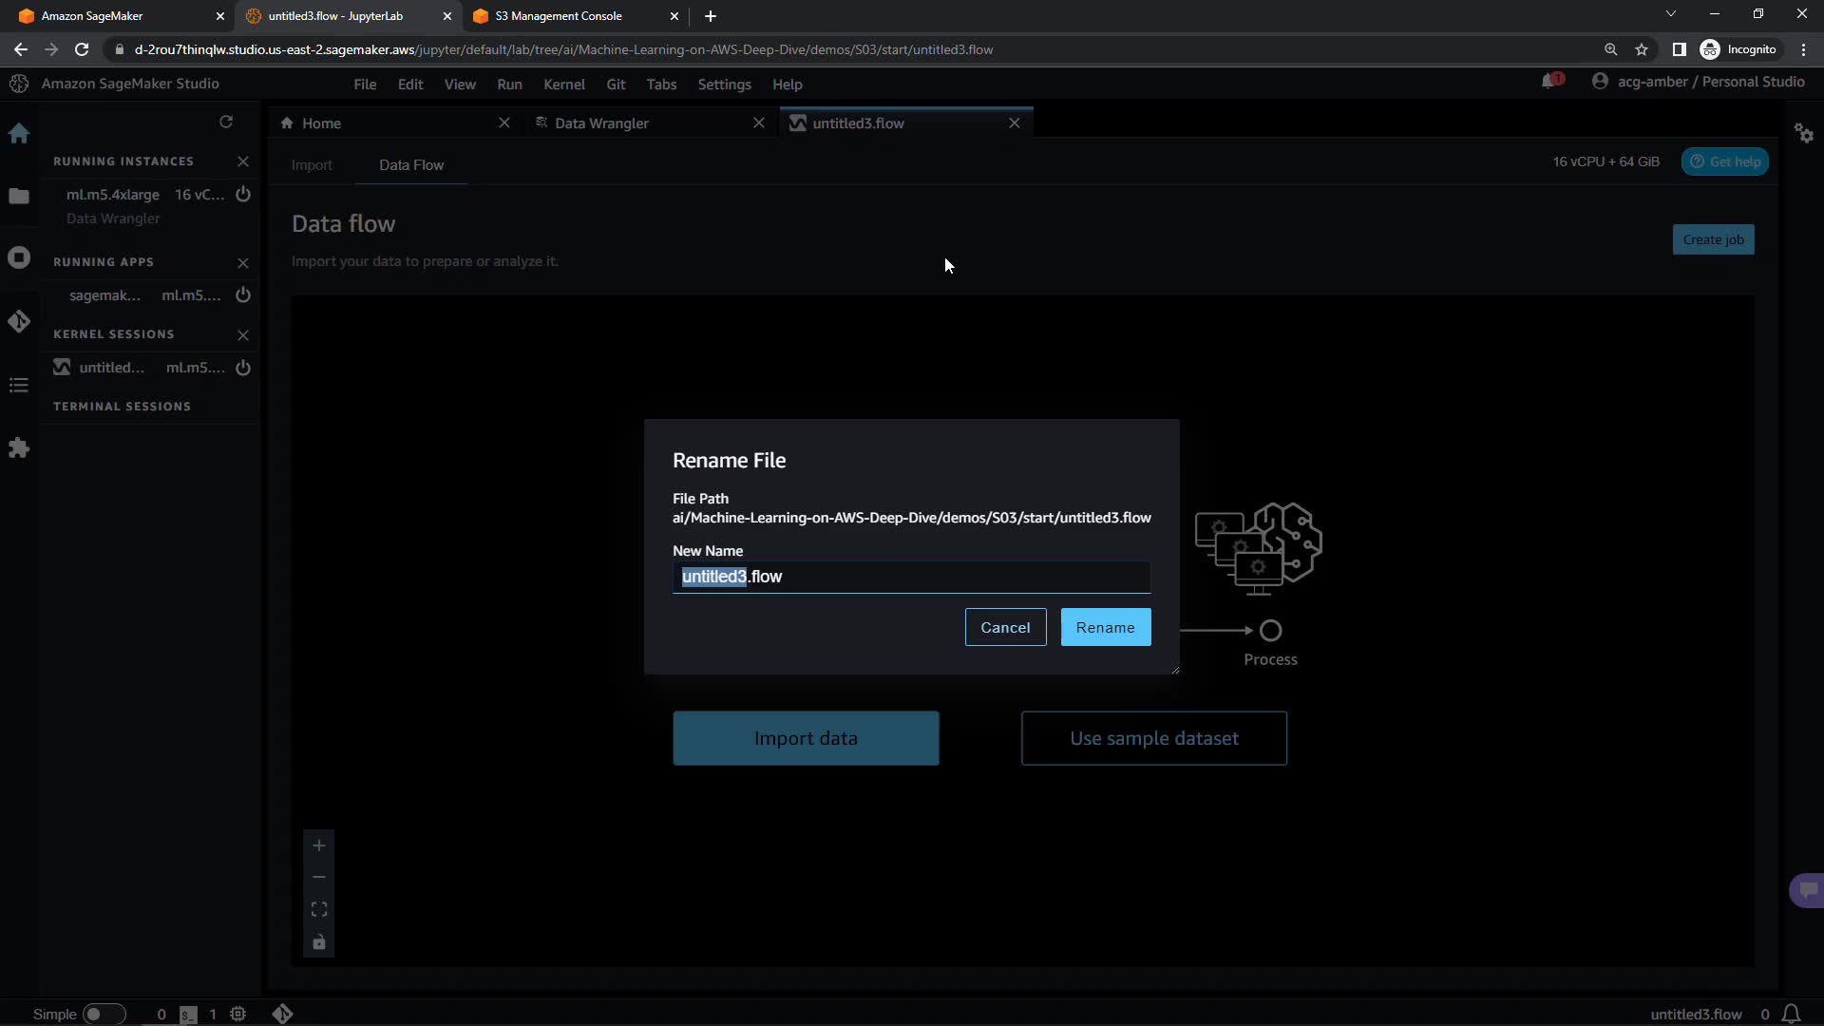Switch to the Data Wrangler tab
Screen dimensions: 1824x1026
coord(601,123)
